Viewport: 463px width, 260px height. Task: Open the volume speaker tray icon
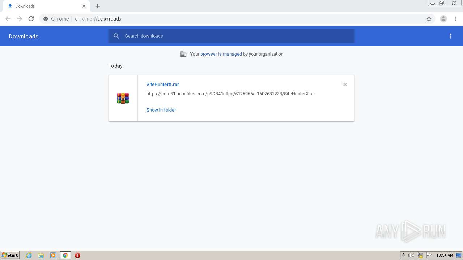[x=411, y=255]
